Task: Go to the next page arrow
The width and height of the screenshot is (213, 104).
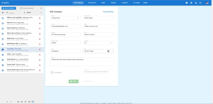Action: tap(36, 102)
